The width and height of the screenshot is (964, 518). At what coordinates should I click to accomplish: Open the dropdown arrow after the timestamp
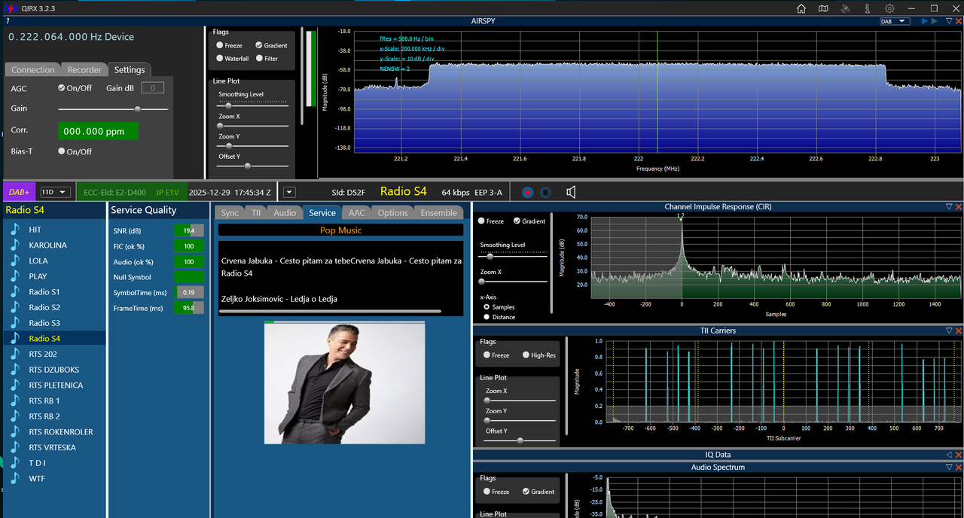tap(289, 192)
